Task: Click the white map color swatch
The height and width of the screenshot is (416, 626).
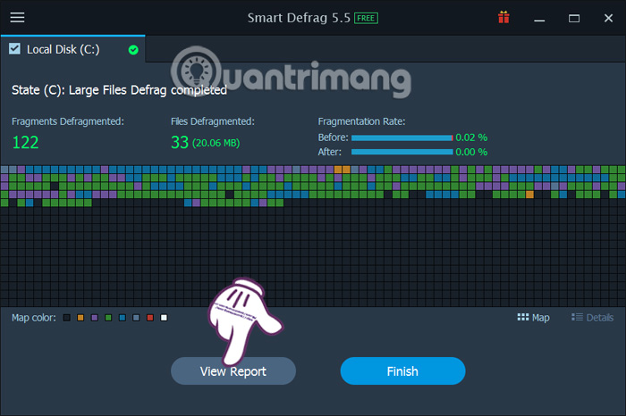Action: [164, 318]
